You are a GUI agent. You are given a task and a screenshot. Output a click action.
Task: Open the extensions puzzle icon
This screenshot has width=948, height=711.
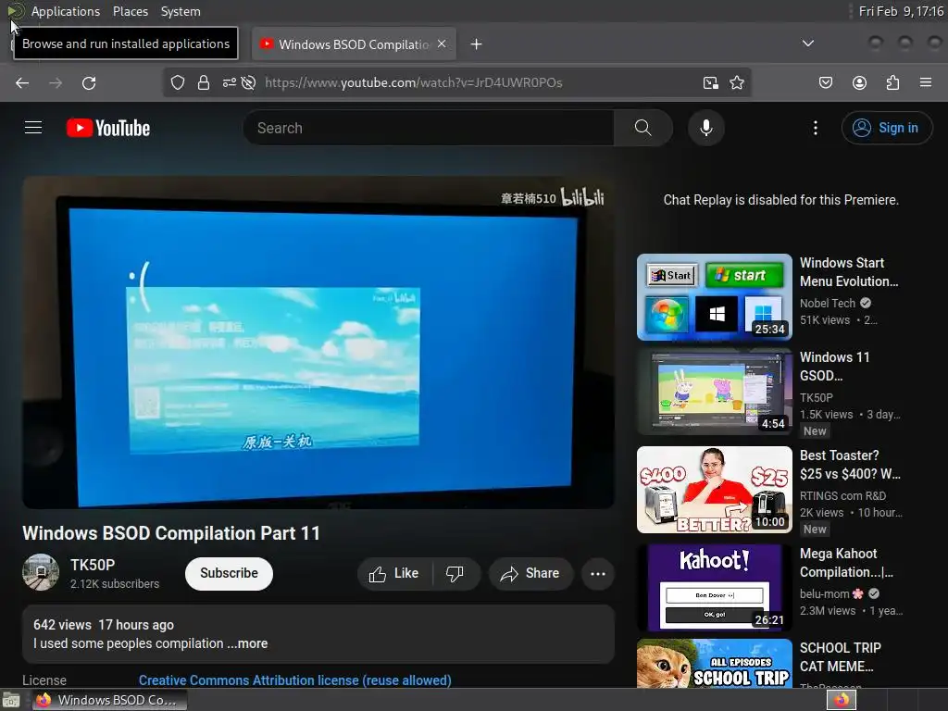[892, 82]
